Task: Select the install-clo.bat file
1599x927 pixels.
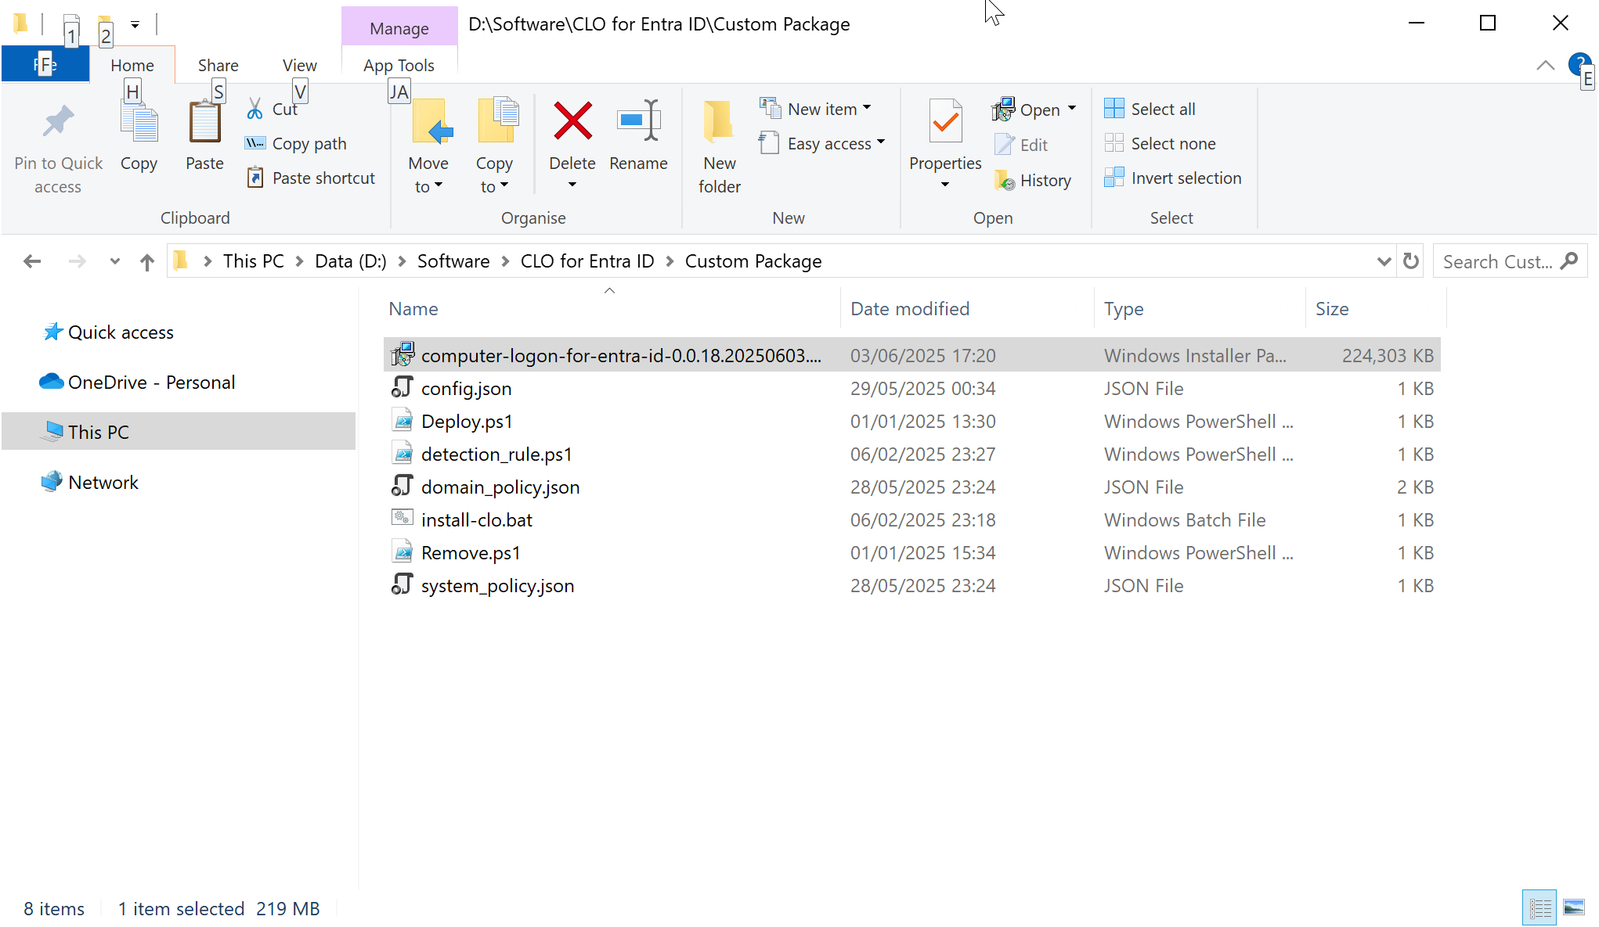Action: pos(476,520)
